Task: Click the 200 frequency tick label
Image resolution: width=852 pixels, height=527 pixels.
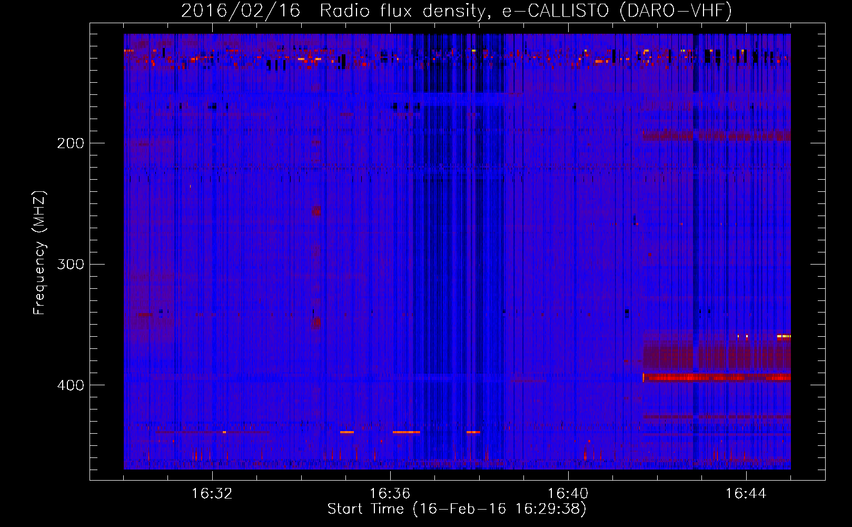Action: coord(70,143)
